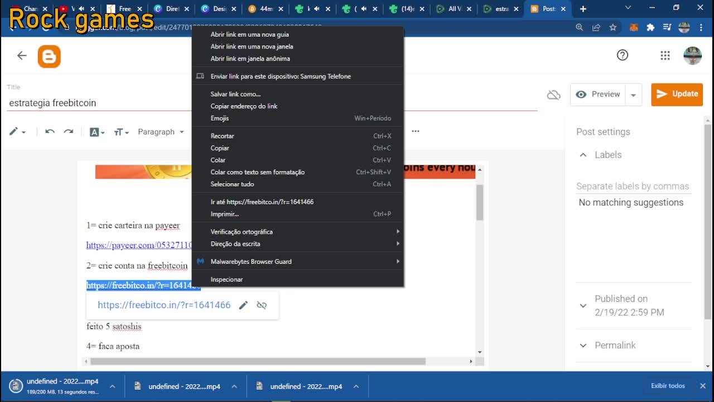Choose 'Salvar link como...'

click(297, 94)
